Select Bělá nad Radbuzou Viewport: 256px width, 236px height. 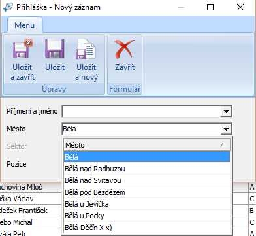(x=147, y=169)
